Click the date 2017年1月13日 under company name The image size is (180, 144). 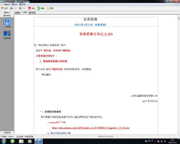click(x=150, y=101)
